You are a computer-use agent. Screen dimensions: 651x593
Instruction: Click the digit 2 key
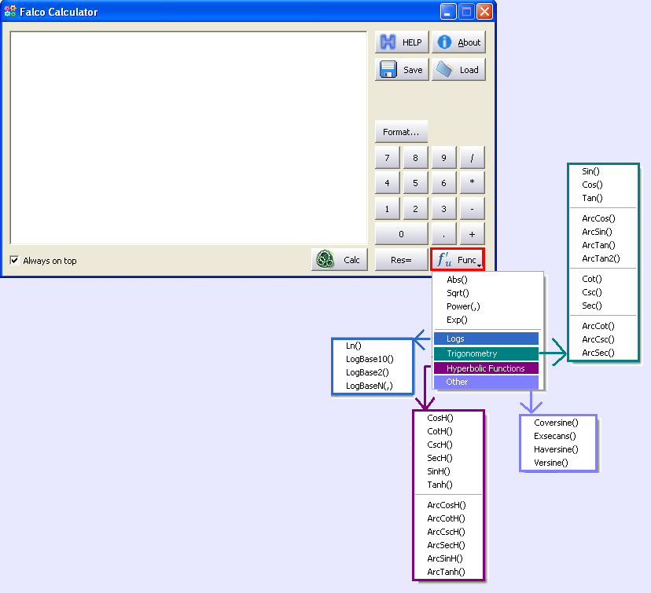(416, 209)
